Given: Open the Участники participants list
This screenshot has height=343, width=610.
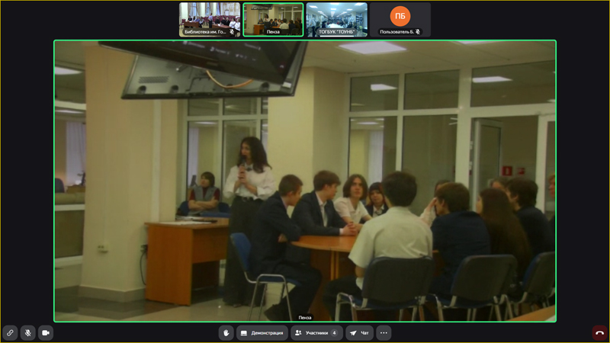Looking at the screenshot, I should (x=316, y=333).
